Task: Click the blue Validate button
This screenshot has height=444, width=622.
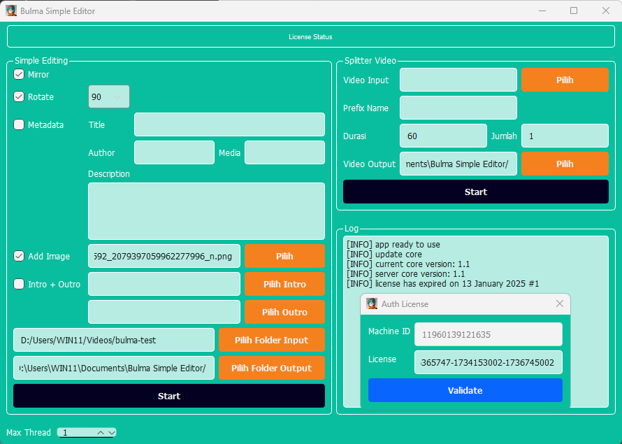Action: click(465, 390)
